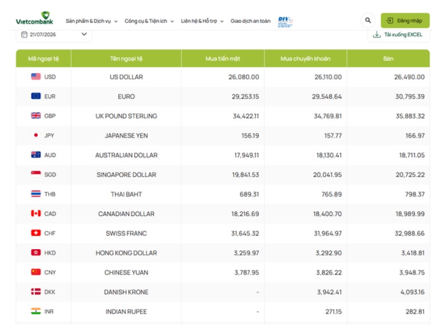This screenshot has height=332, width=436.
Task: Select the EURO currency name
Action: point(126,97)
